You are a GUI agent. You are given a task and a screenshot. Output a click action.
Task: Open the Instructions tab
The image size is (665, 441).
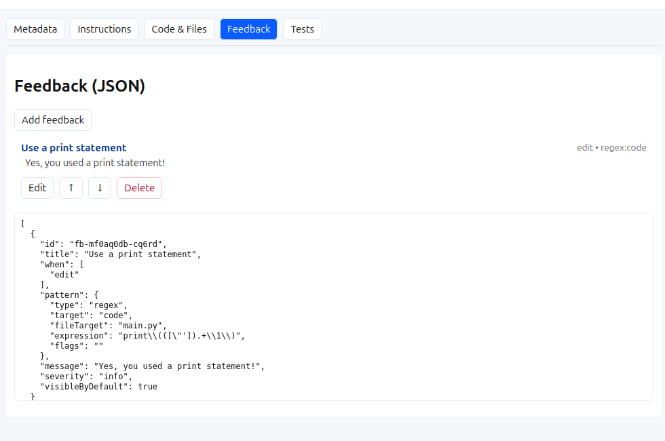104,29
